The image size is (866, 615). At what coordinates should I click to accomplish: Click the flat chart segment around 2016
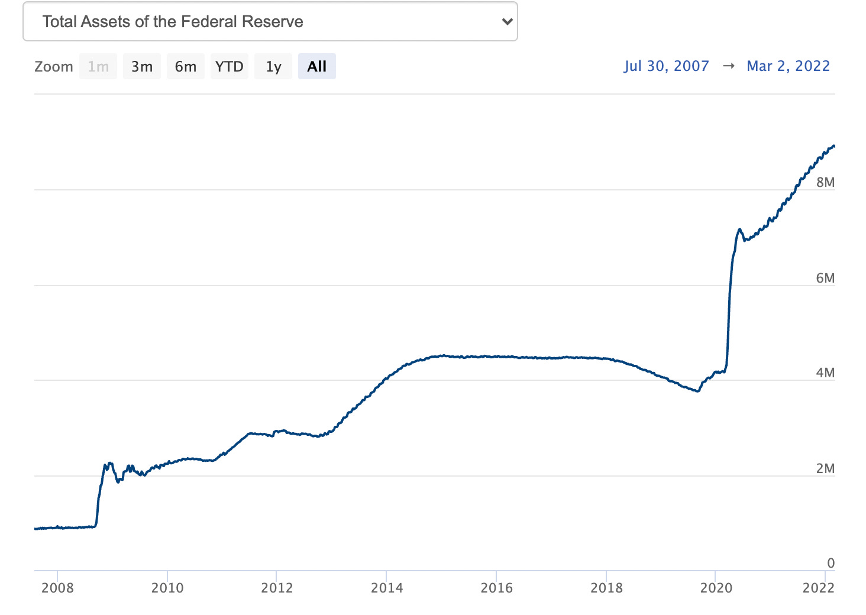click(498, 357)
